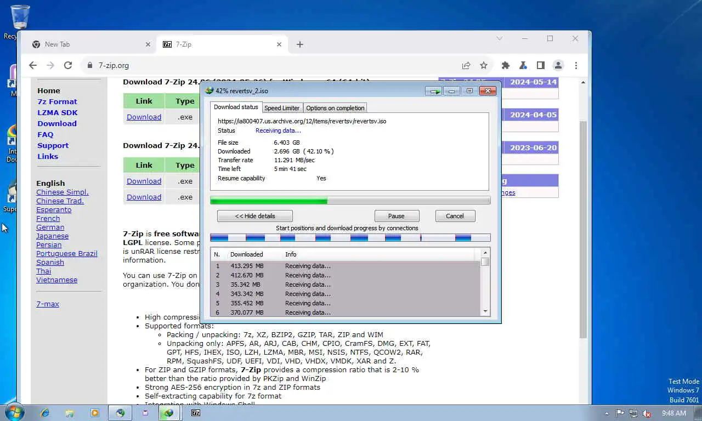Show hidden tray icons arrow
The image size is (702, 421).
tap(607, 413)
